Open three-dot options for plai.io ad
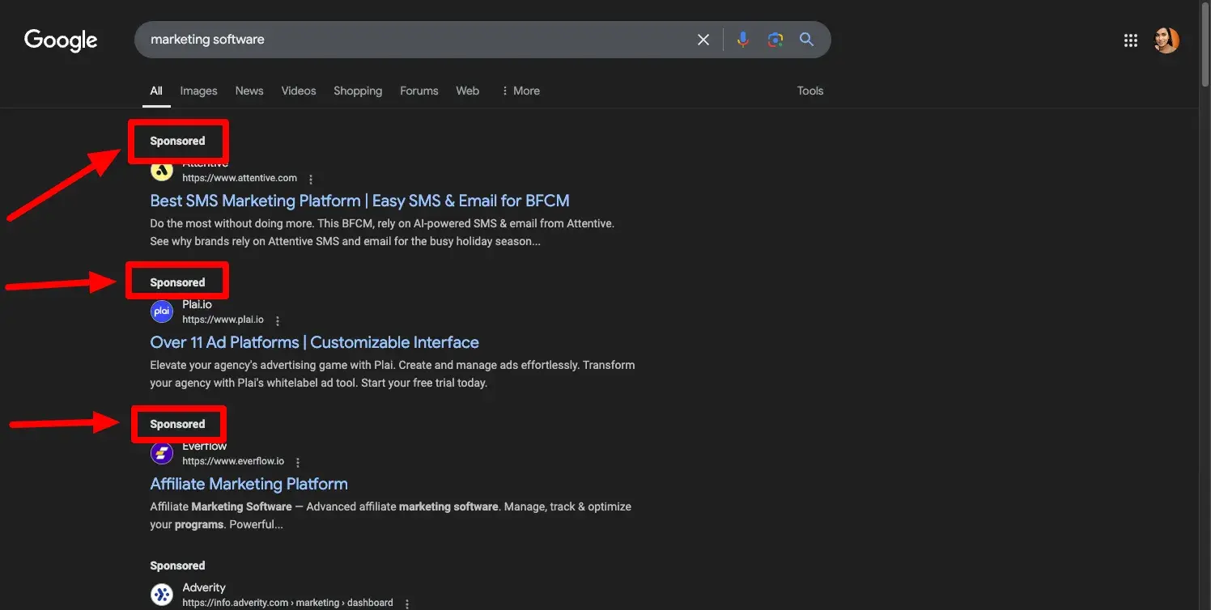Viewport: 1211px width, 610px height. pyautogui.click(x=278, y=320)
